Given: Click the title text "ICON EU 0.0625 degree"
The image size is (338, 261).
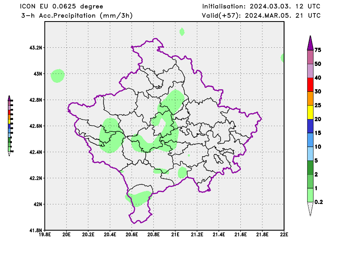Looking at the screenshot, I should click(x=61, y=6).
